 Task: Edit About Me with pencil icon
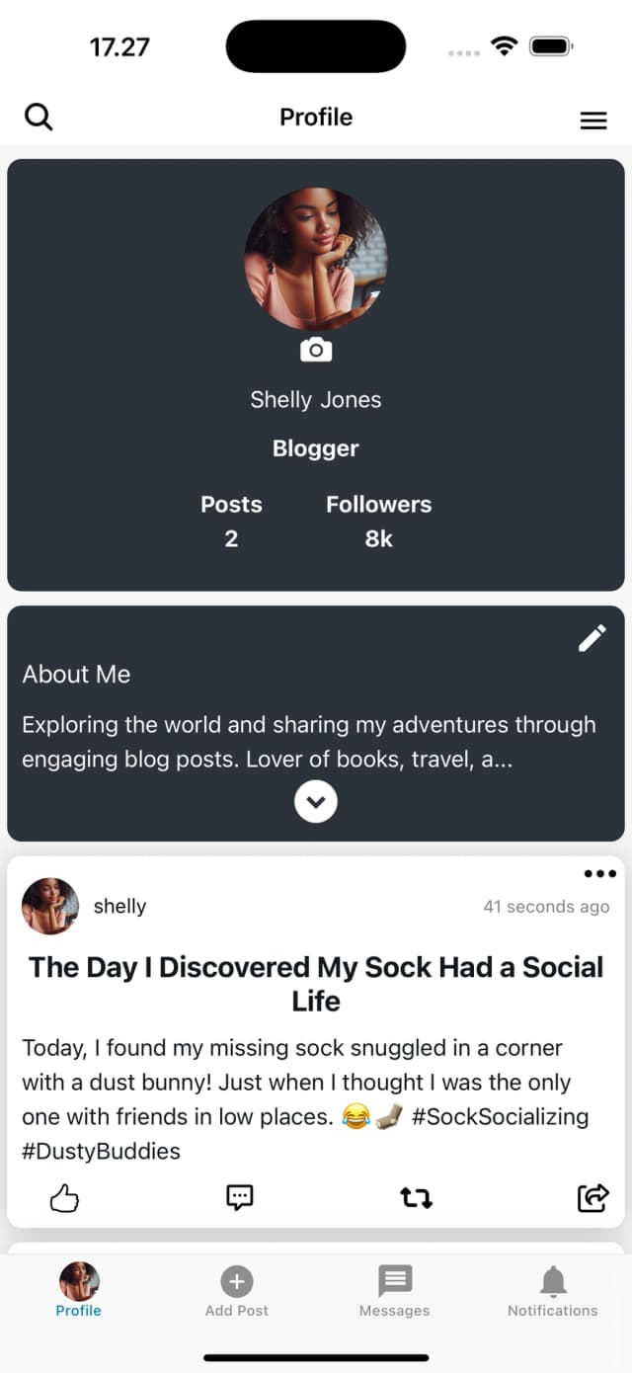click(592, 639)
